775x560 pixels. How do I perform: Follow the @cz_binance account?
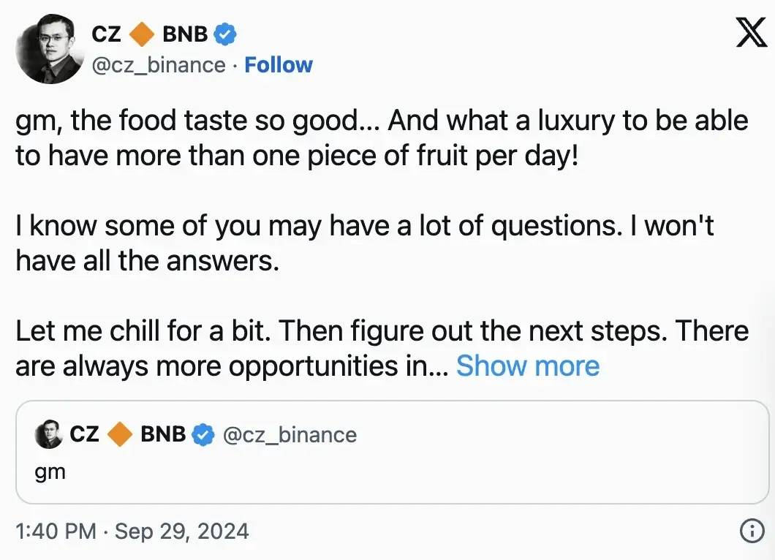click(x=279, y=65)
